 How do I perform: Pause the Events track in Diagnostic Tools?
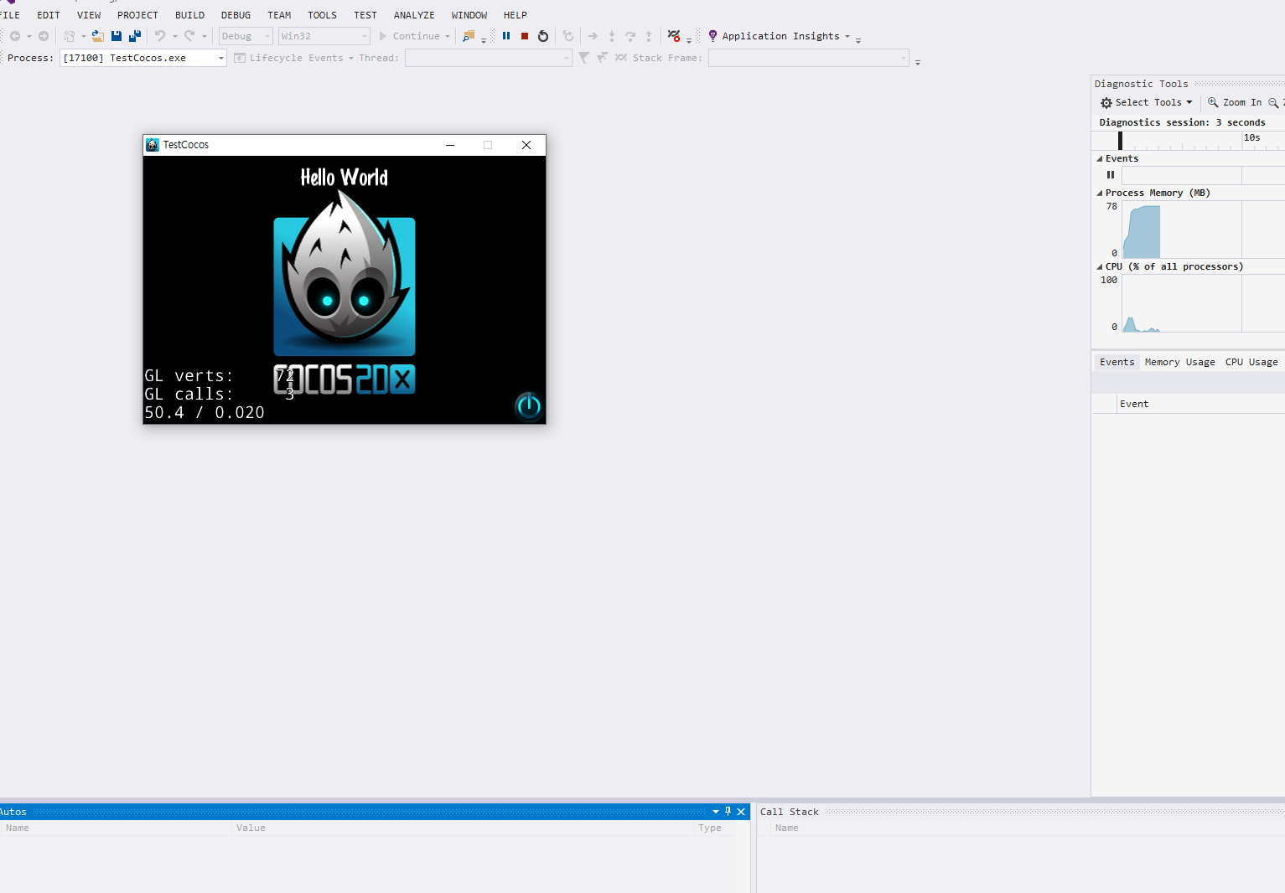(1111, 175)
